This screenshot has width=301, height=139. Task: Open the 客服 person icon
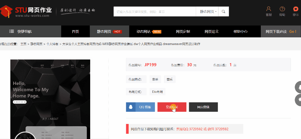269,9
